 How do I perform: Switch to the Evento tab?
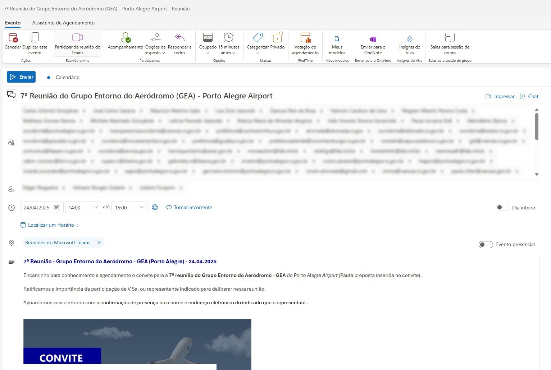13,23
